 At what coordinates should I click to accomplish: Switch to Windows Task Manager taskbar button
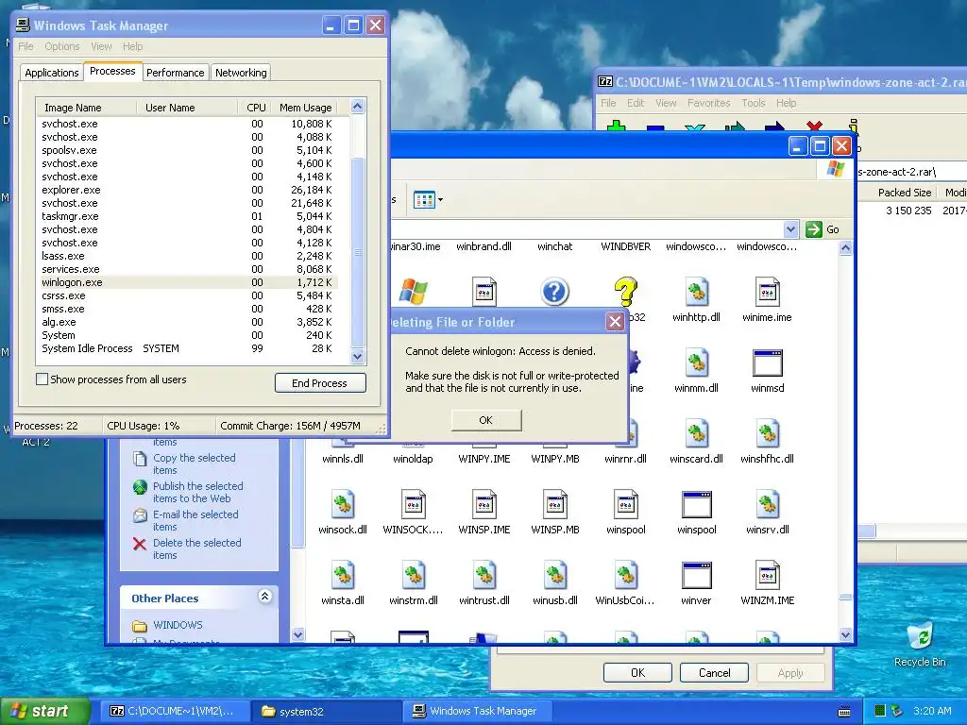479,712
